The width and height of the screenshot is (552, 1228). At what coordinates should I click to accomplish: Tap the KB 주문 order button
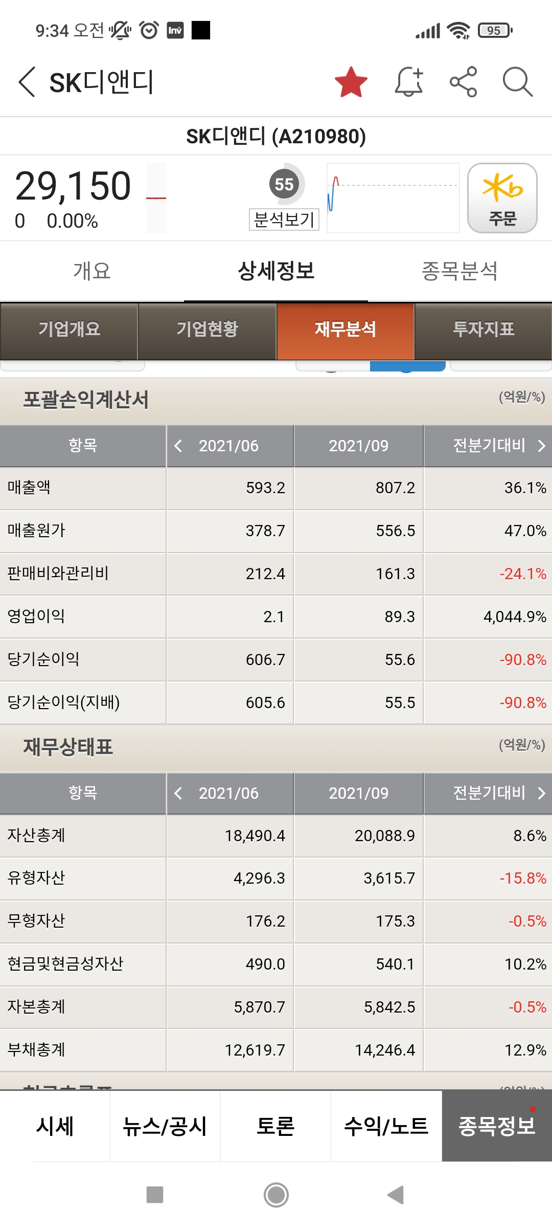click(502, 198)
